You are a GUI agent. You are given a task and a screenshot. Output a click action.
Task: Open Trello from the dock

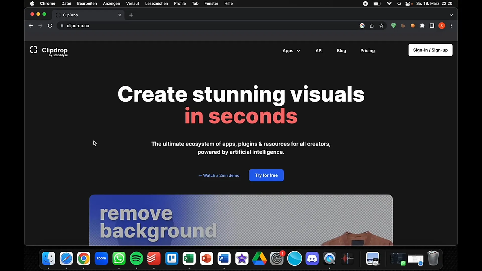click(x=172, y=258)
